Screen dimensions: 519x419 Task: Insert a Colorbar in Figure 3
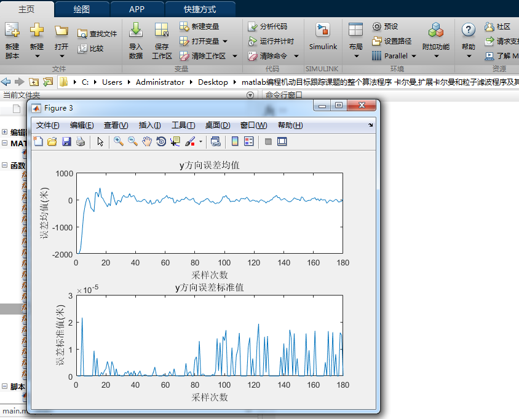coord(235,141)
